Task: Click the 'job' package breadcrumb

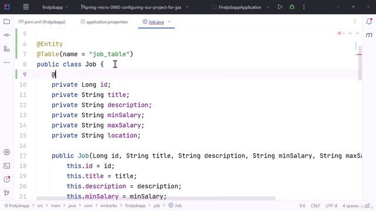Action: point(157,206)
